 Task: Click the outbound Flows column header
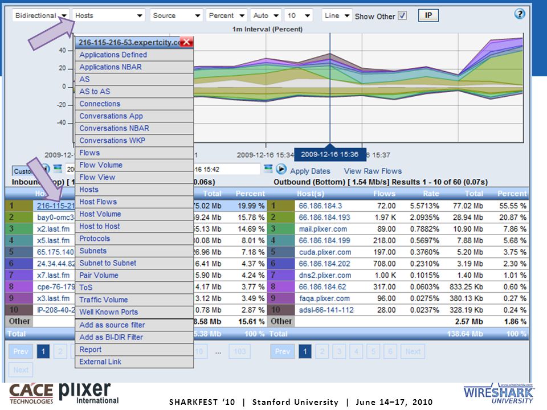click(x=384, y=194)
